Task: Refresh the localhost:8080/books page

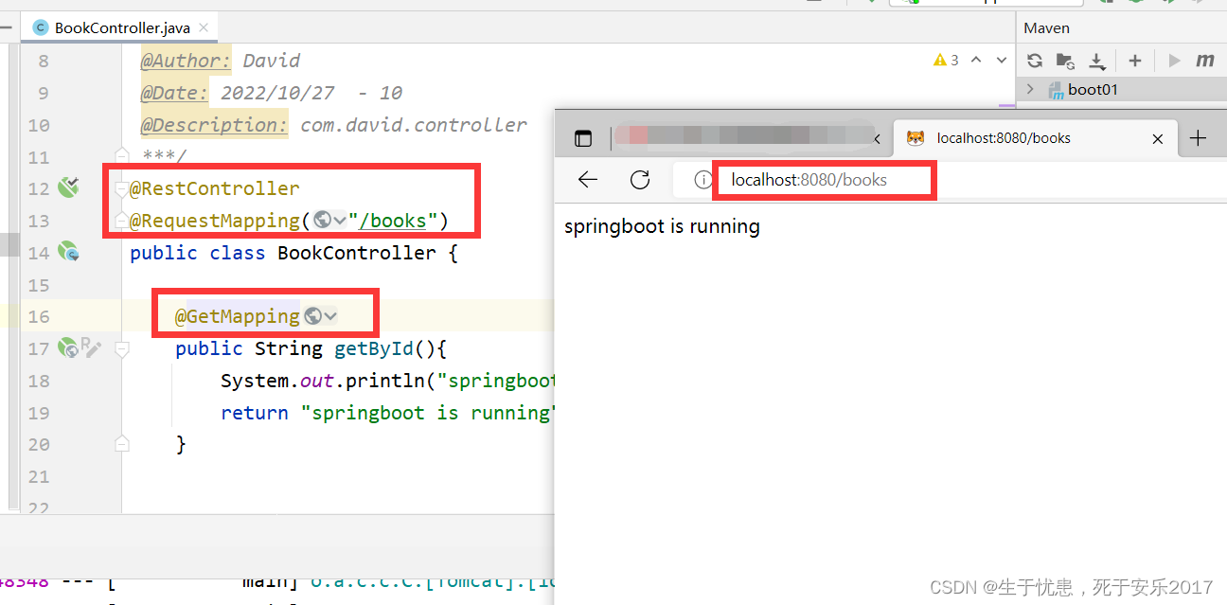Action: click(x=638, y=180)
